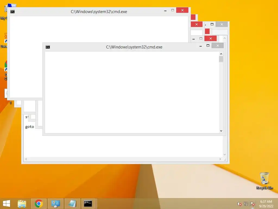Click the 'goto' text in Notepad
Viewport: 278px width, 209px height.
point(30,127)
